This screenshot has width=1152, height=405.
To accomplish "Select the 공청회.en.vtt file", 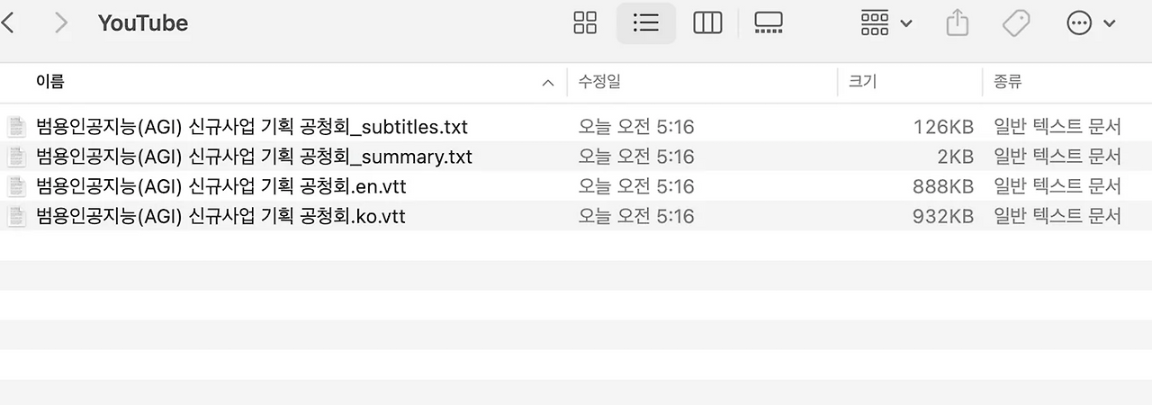I will point(576,186).
